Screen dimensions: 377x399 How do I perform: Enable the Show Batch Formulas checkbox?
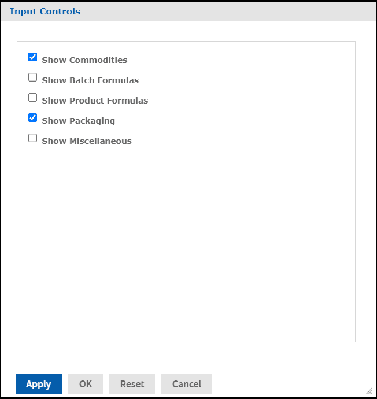[33, 77]
